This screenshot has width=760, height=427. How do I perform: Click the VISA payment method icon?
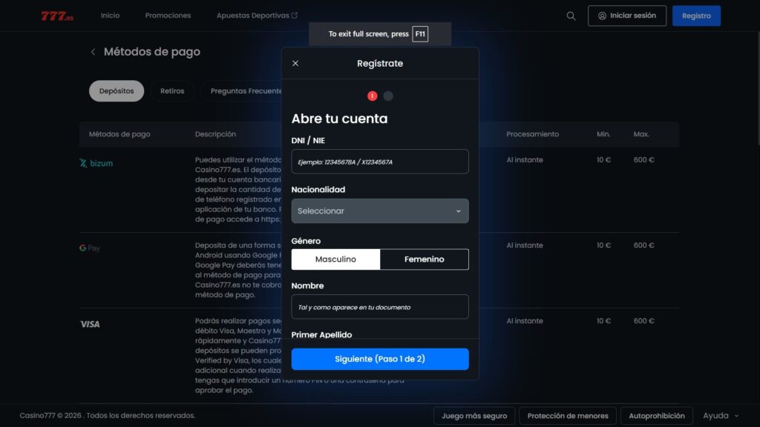(x=90, y=324)
